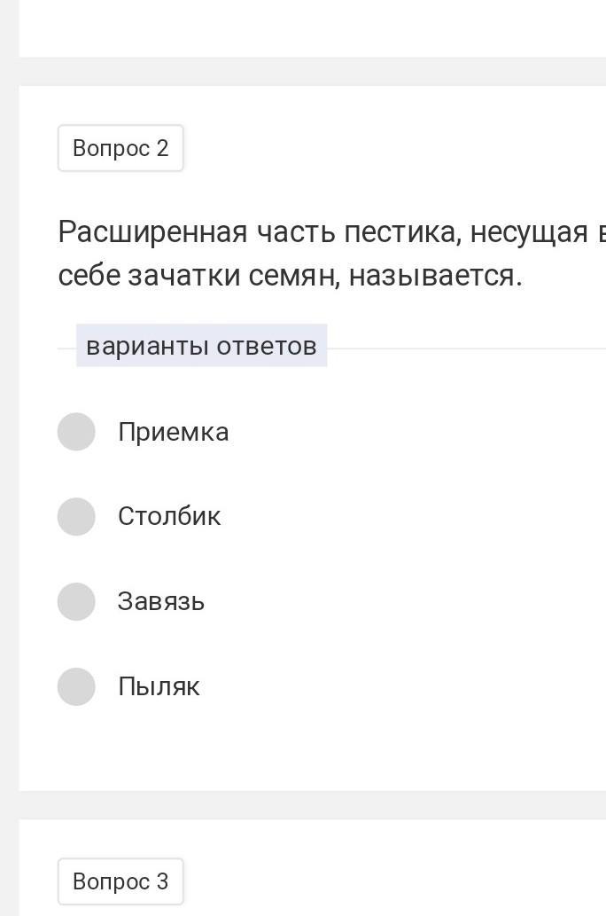Viewport: 606px width, 916px height.
Task: Click the gray left margin strip
Action: (x=9, y=443)
